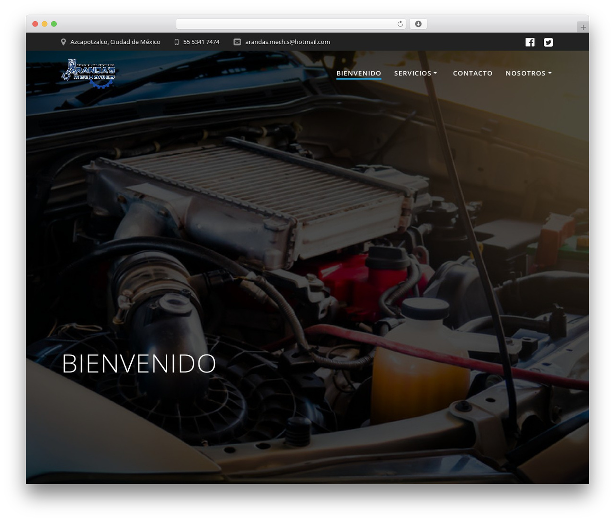The width and height of the screenshot is (615, 521).
Task: Click the mobile phone icon
Action: tap(177, 42)
